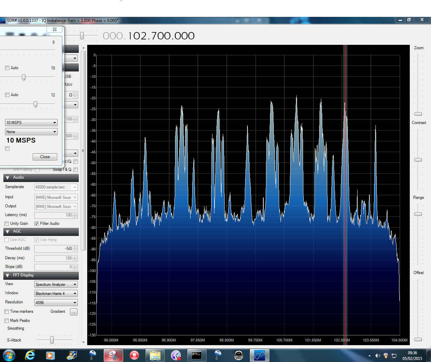Open the 10 MSPS sample rate dropdown
The width and height of the screenshot is (431, 362).
pos(31,122)
